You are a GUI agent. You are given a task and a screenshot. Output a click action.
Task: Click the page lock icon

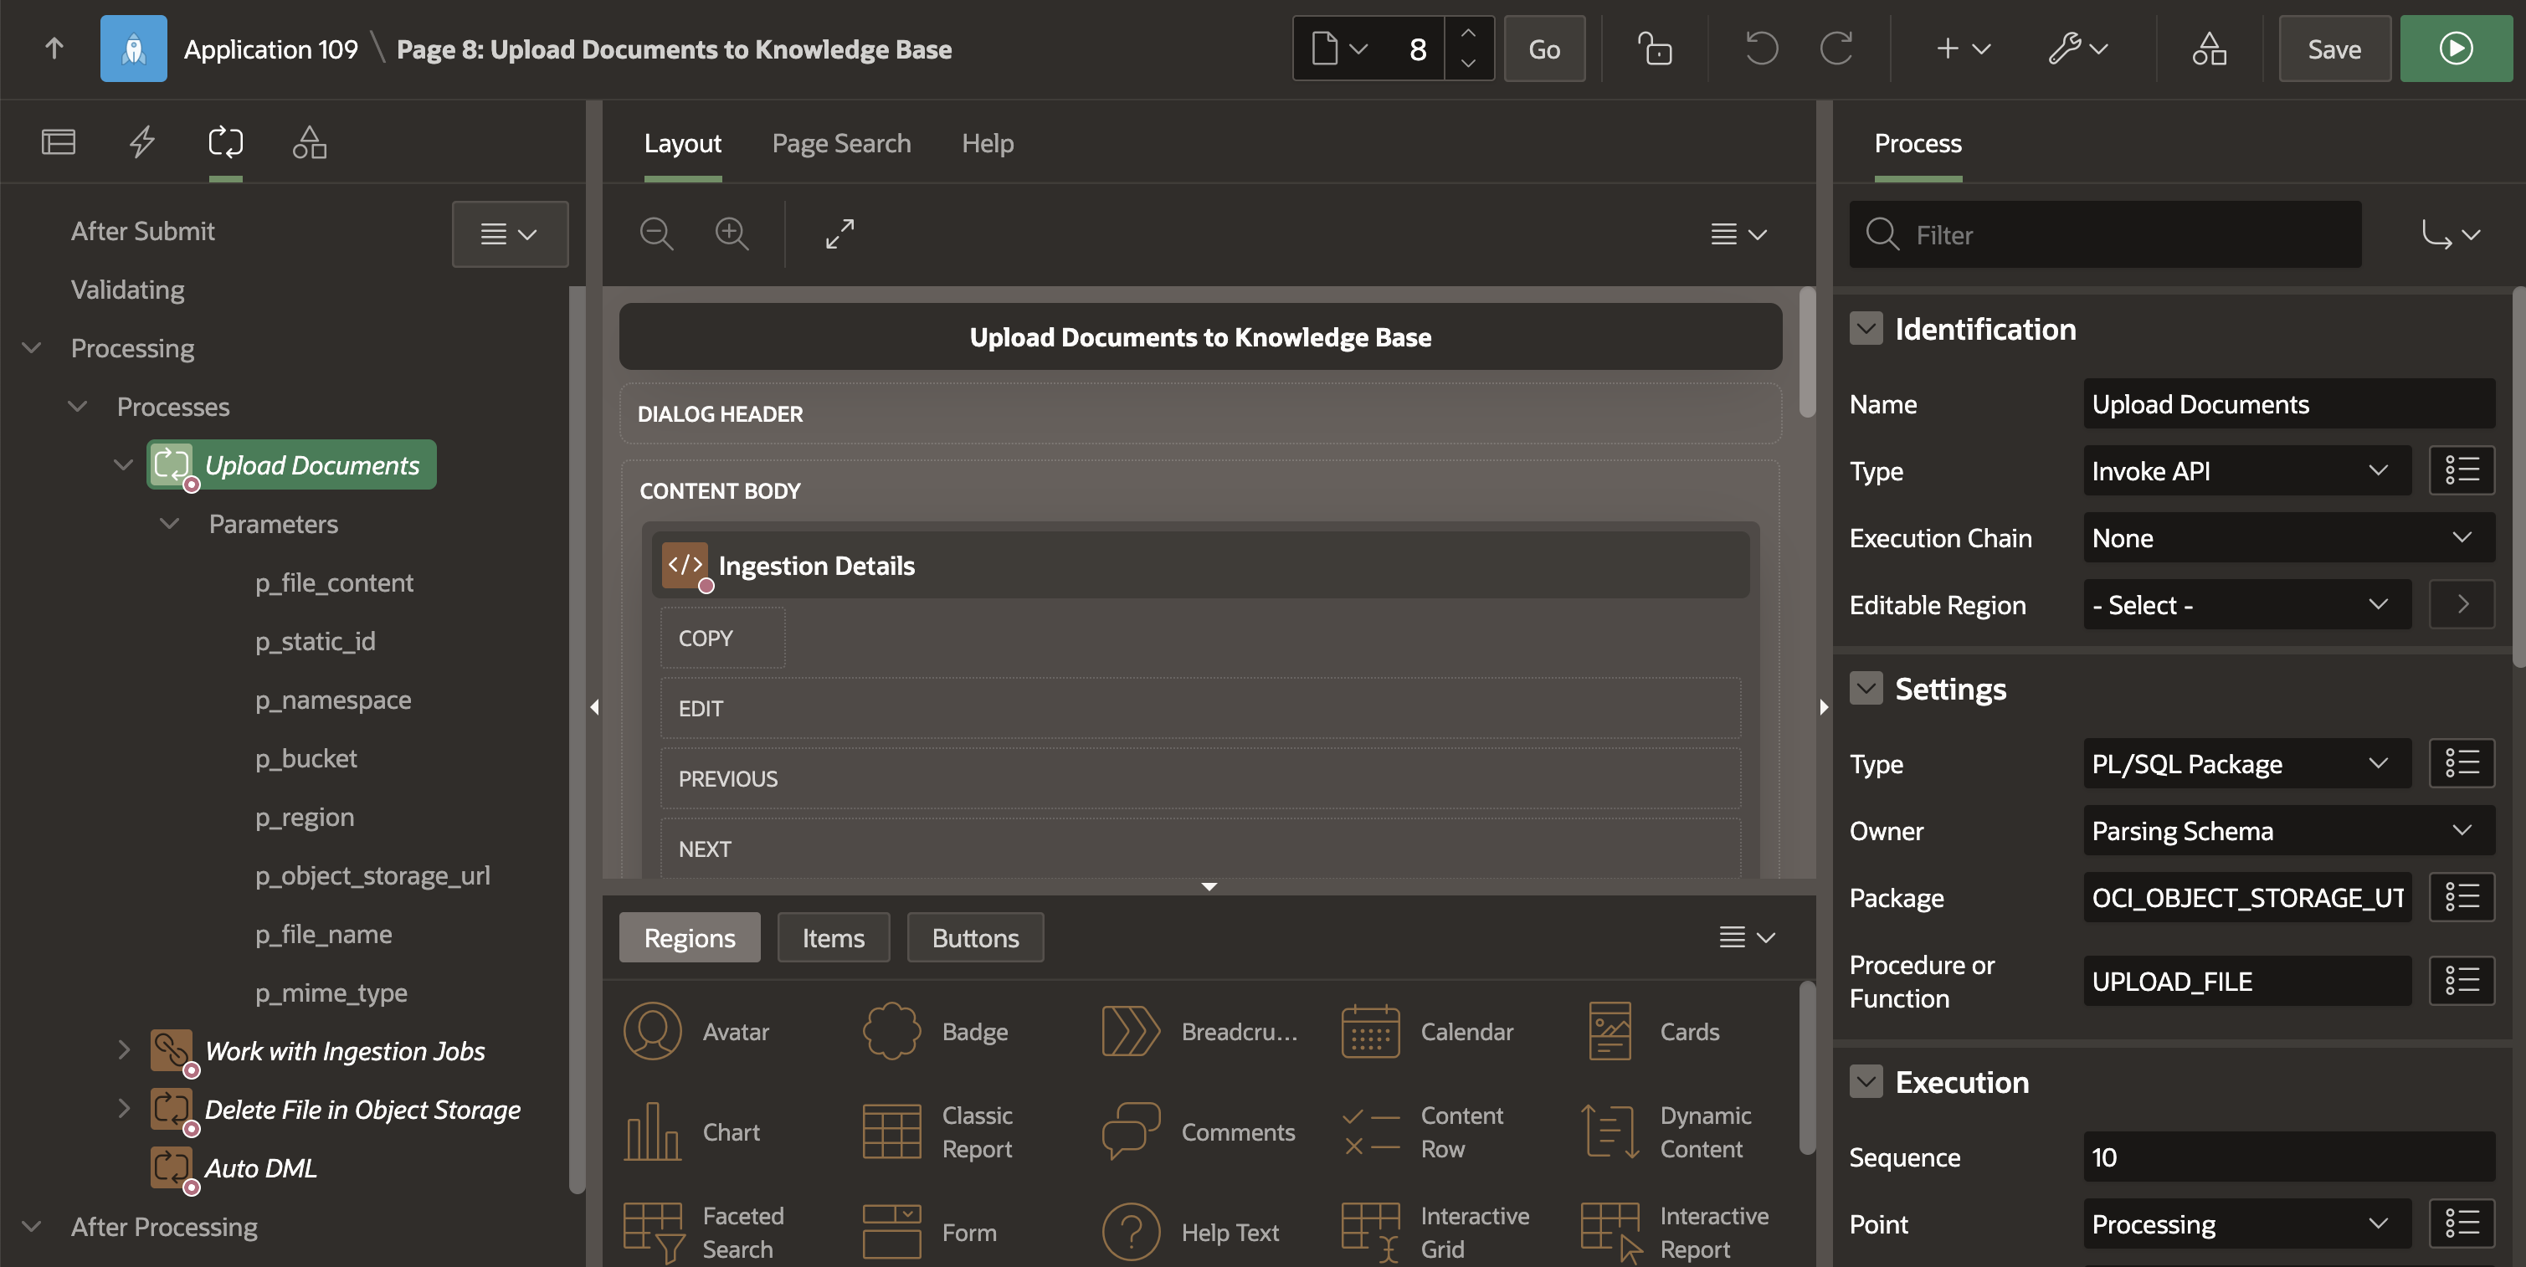tap(1654, 49)
